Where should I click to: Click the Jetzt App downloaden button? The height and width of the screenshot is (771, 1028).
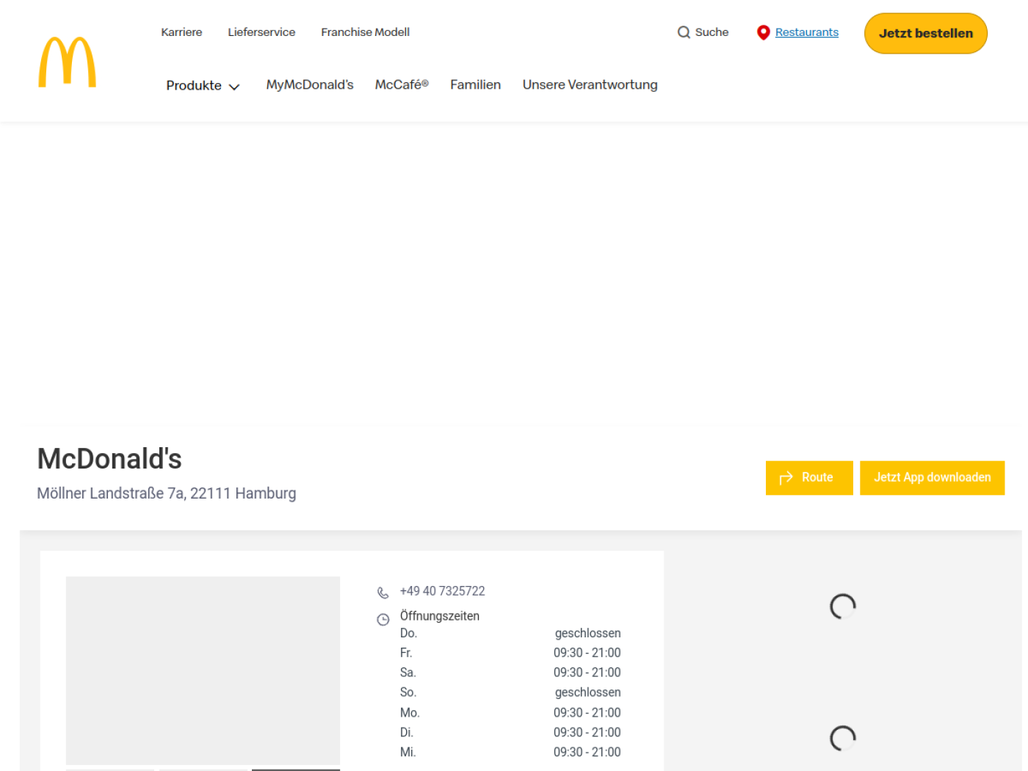click(932, 478)
